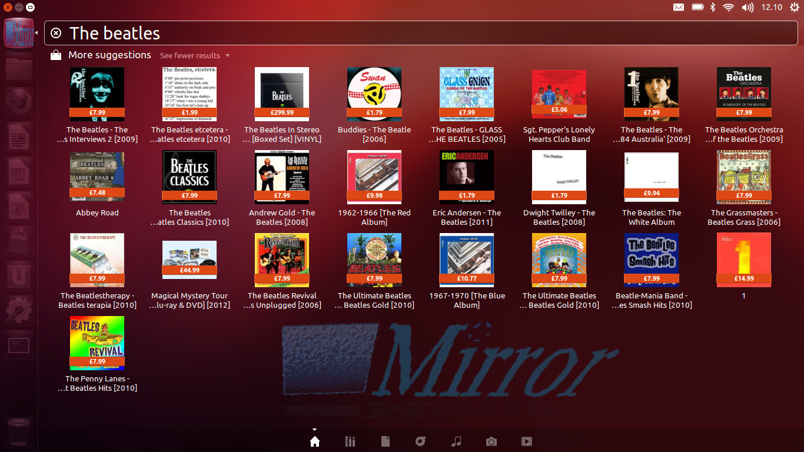The image size is (804, 452).
Task: Click the Dash home launcher icon
Action: pyautogui.click(x=19, y=33)
